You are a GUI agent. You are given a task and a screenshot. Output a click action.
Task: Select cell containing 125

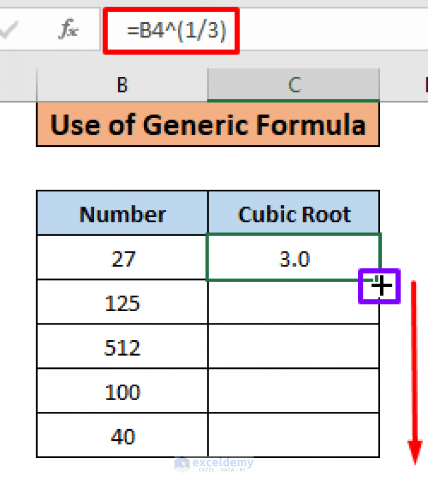pos(123,302)
